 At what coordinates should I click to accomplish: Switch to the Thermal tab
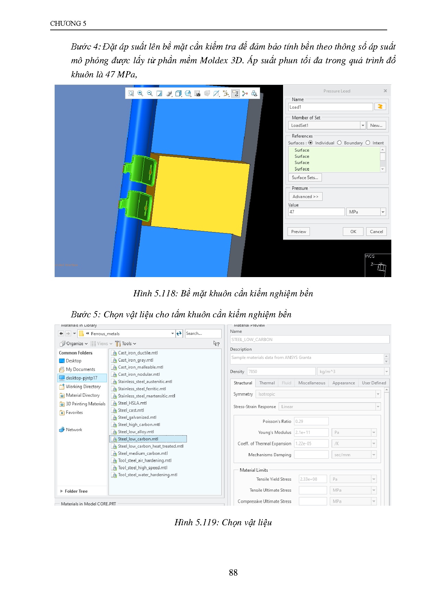pyautogui.click(x=267, y=383)
